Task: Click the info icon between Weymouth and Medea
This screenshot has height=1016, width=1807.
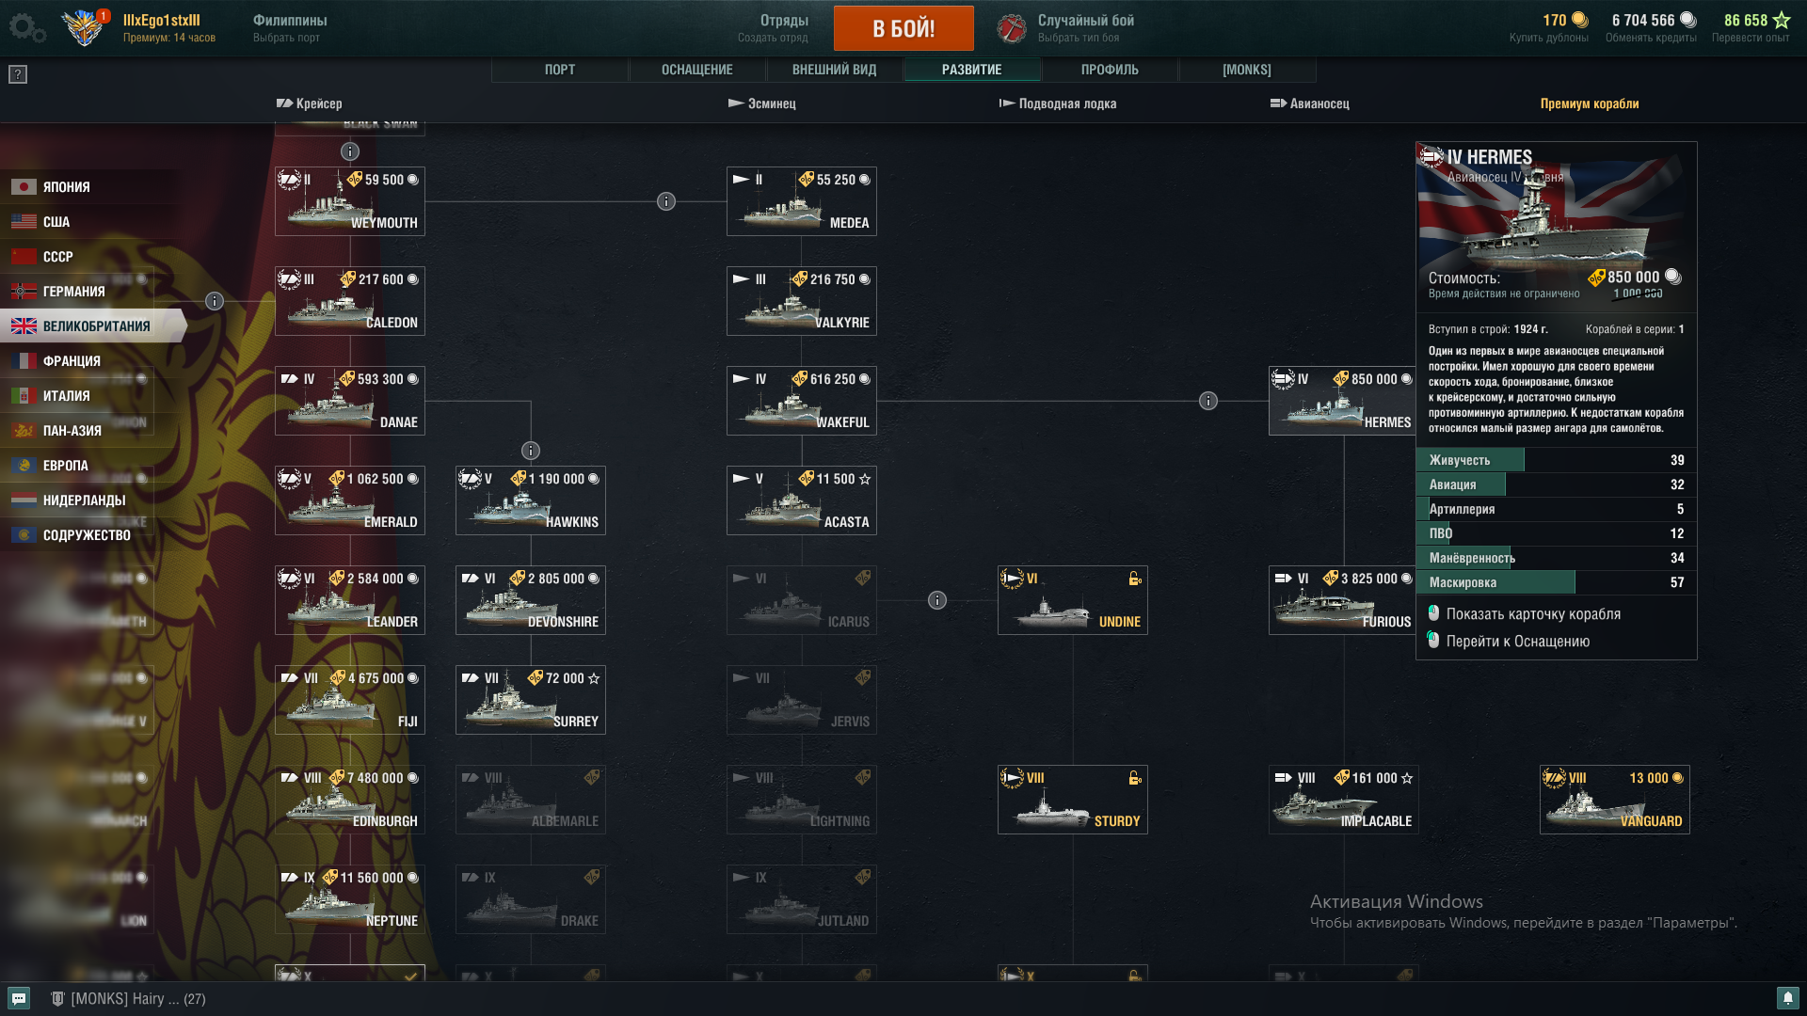Action: tap(666, 201)
